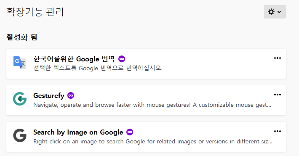Click private browsing badge beside Google 번역
Screen dimensions: 299x156
[x=122, y=59]
